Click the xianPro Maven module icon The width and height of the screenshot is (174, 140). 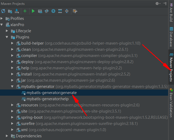(x=8, y=25)
